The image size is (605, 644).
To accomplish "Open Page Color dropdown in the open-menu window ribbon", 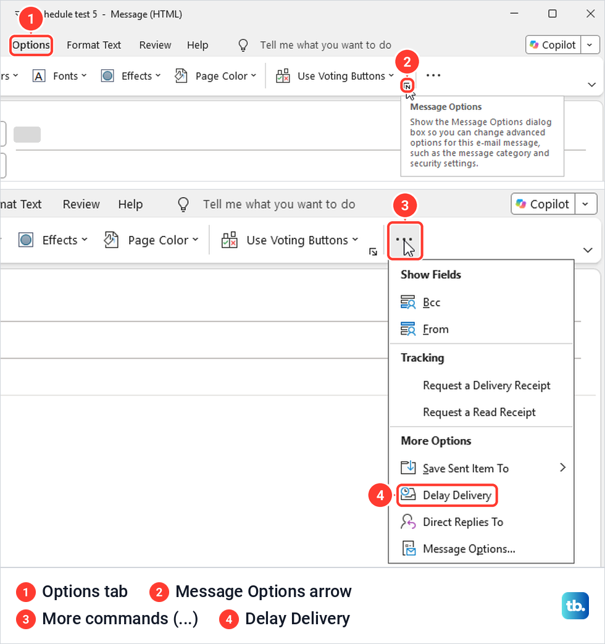I will pyautogui.click(x=151, y=240).
